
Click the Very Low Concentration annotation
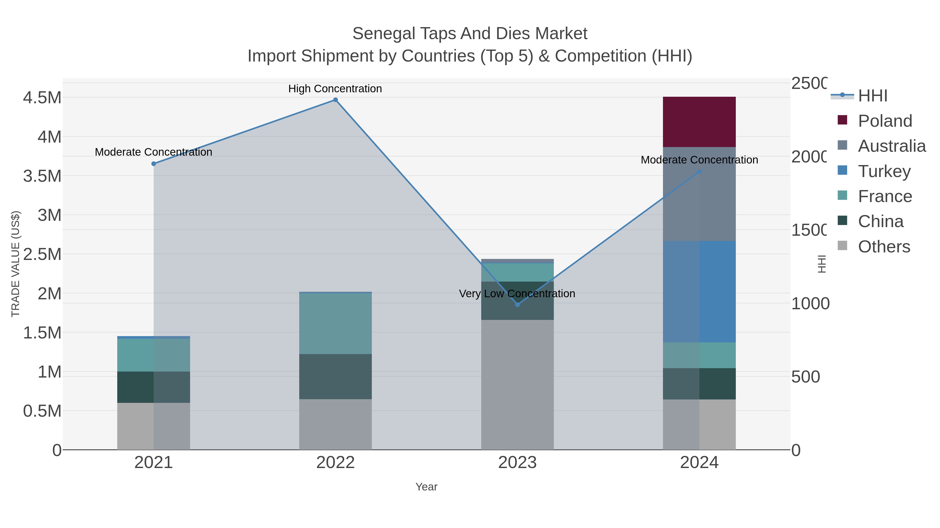[x=517, y=294]
